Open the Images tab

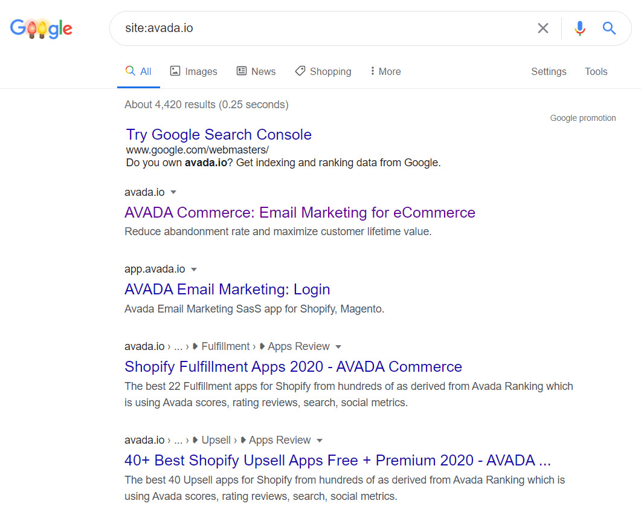(x=193, y=71)
